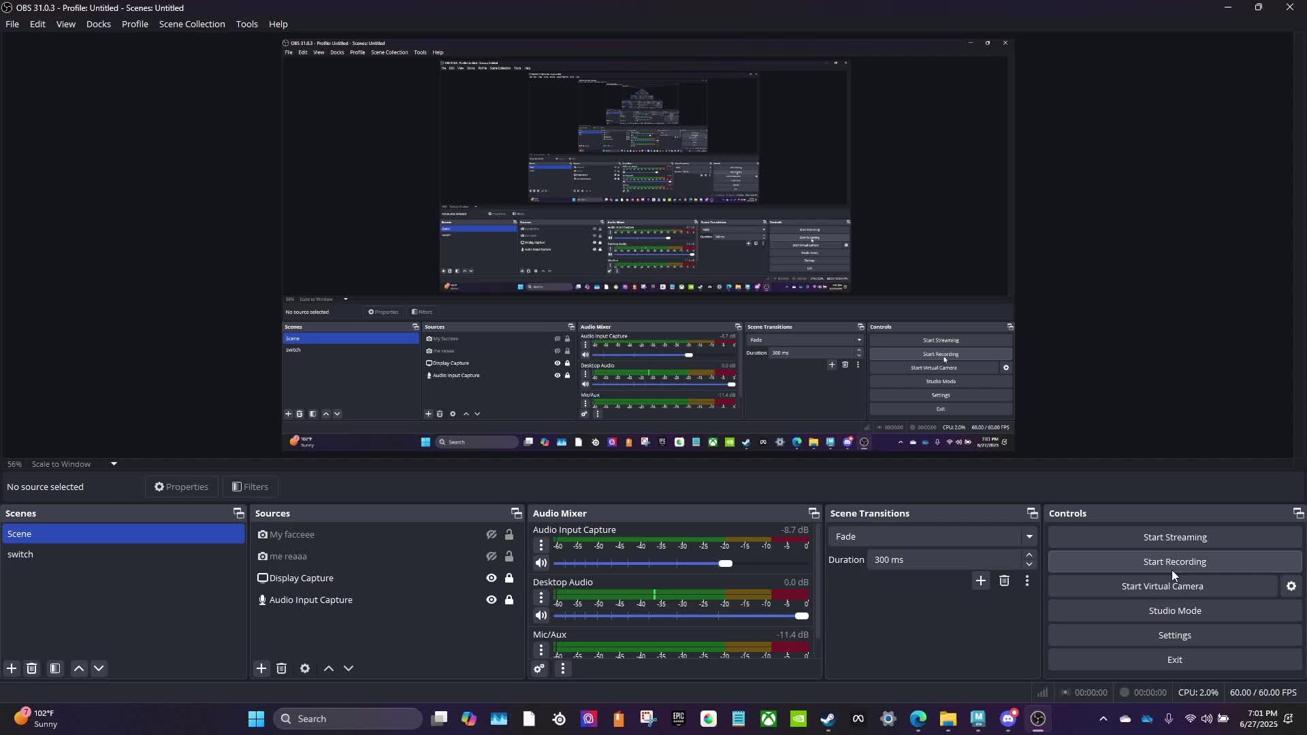Open virtual camera settings gear icon

(x=1291, y=587)
